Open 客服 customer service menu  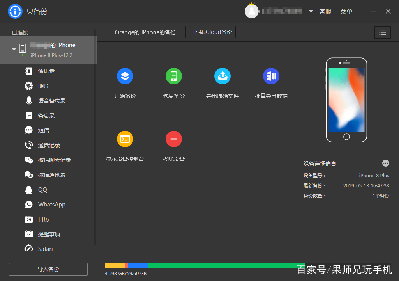click(x=325, y=12)
